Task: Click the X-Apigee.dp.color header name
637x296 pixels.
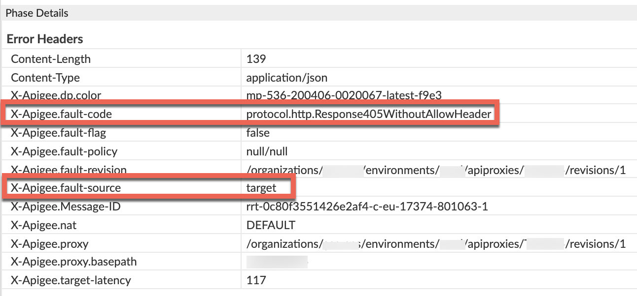Action: [x=56, y=95]
